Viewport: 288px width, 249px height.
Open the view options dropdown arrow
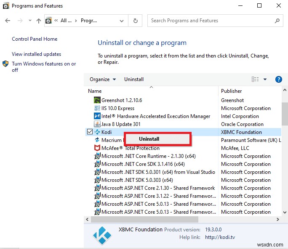coord(265,79)
